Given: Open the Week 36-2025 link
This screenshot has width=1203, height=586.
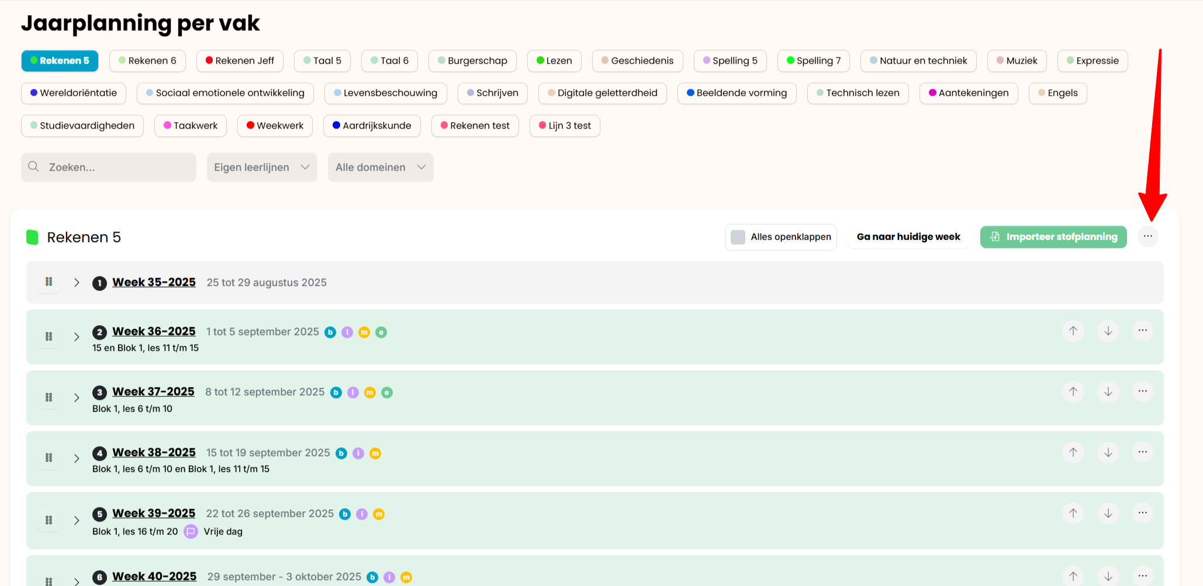Looking at the screenshot, I should 154,331.
